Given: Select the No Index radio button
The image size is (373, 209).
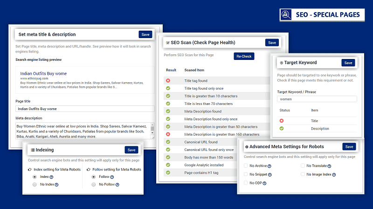Looking at the screenshot, I should 35,184.
